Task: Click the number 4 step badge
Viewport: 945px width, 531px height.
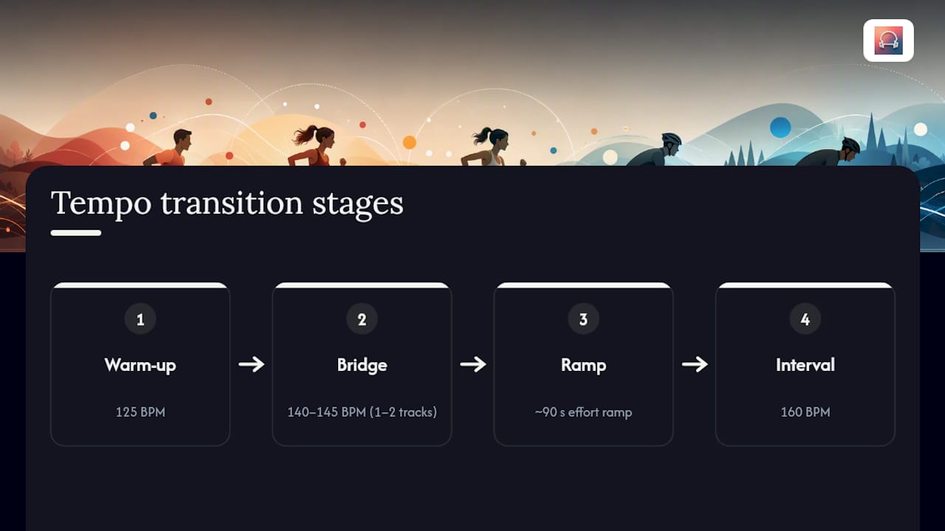Action: (x=805, y=319)
